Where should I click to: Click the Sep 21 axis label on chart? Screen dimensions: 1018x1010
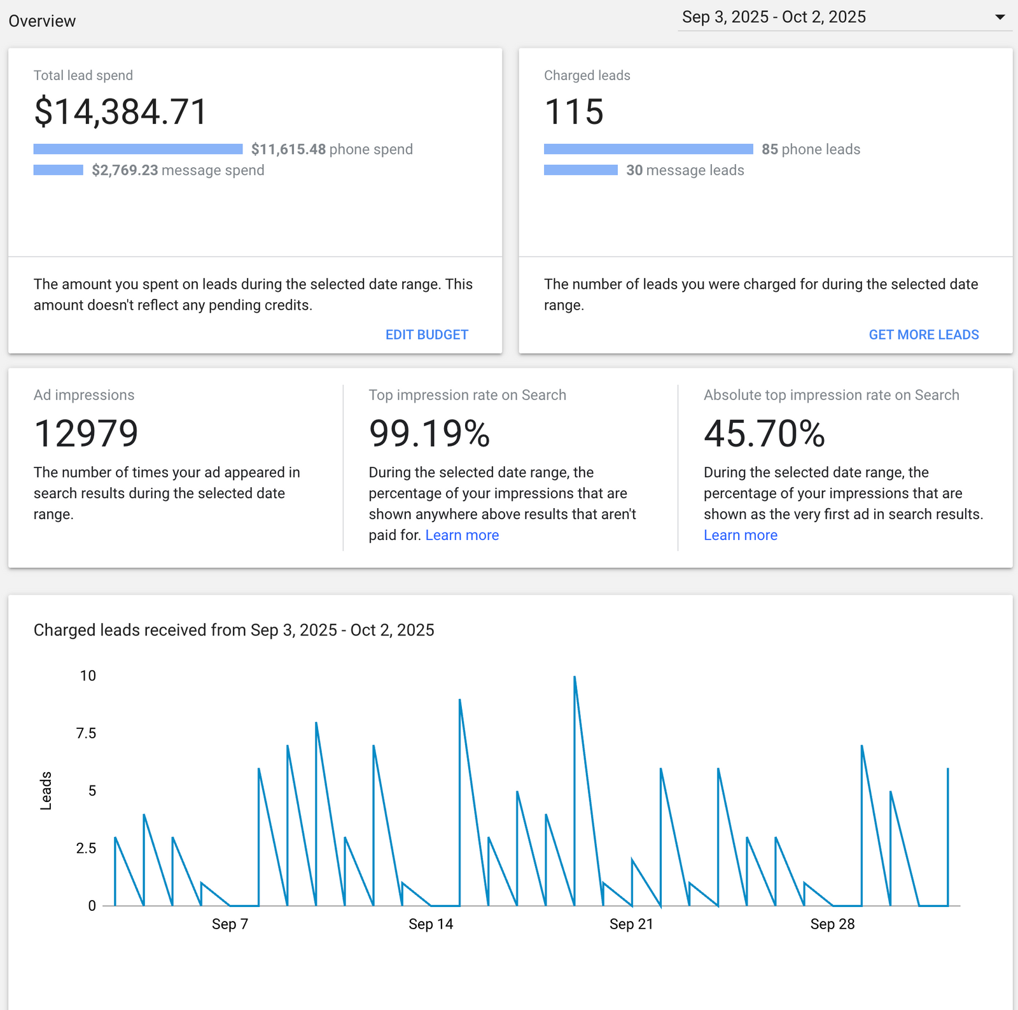[631, 924]
